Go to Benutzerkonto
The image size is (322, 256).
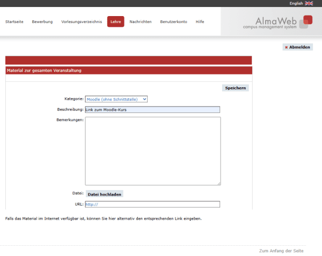click(x=173, y=22)
